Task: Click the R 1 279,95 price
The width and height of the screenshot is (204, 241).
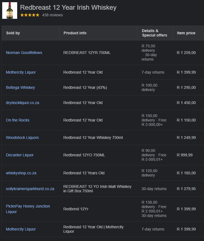Action: click(x=186, y=189)
